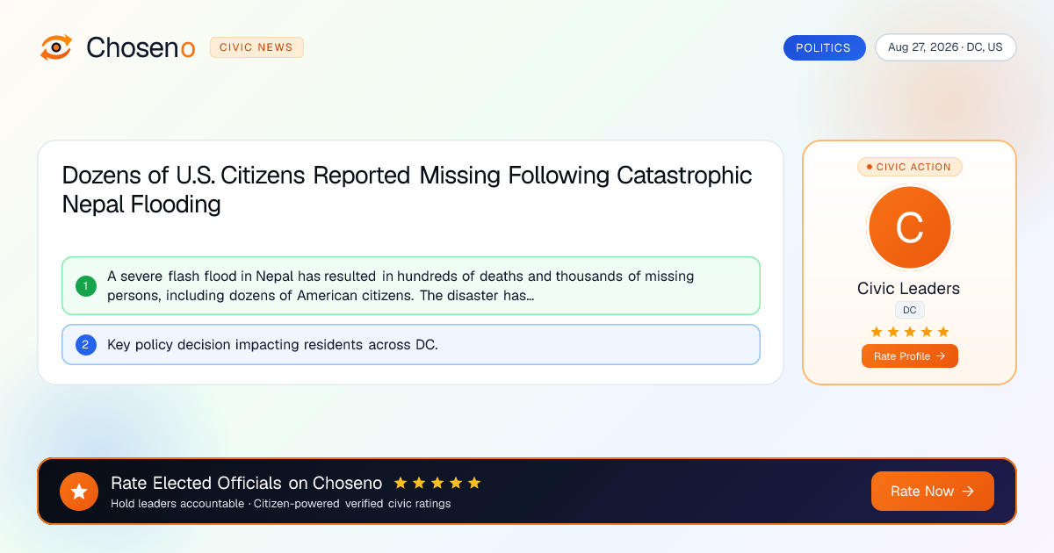Click the Rate Now button
Image resolution: width=1054 pixels, height=553 pixels.
(x=932, y=492)
